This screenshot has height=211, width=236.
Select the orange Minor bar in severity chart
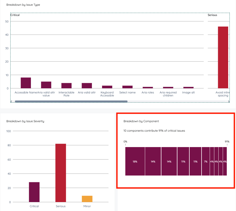tap(87, 199)
